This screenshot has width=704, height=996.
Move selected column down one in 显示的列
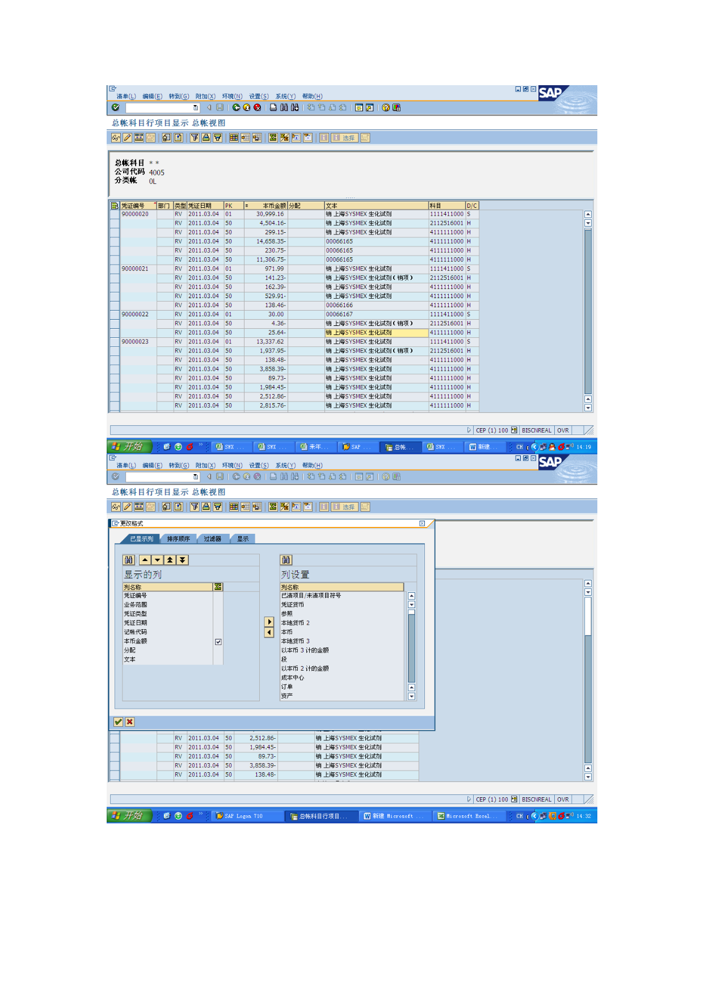click(x=157, y=560)
